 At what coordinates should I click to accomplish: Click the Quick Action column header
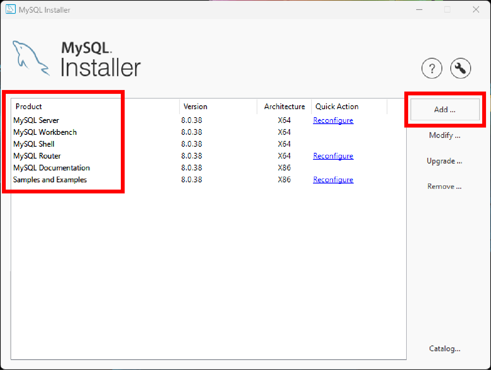tap(337, 106)
